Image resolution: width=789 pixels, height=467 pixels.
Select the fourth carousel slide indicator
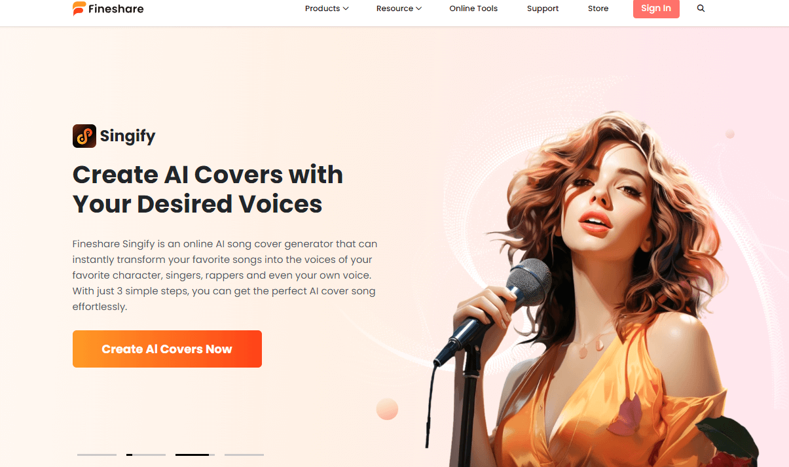click(244, 455)
